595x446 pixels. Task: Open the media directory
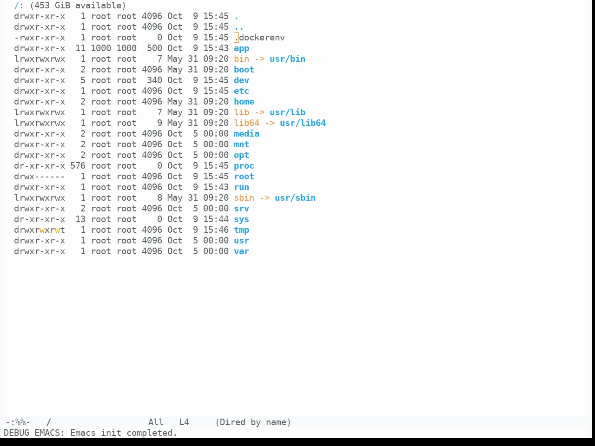246,134
